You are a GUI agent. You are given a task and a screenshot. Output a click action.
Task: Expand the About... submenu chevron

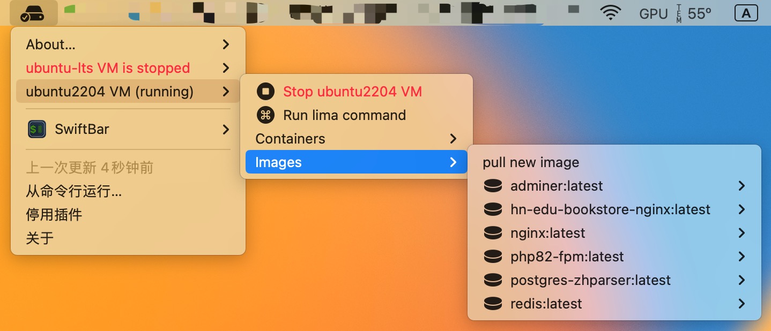coord(226,44)
